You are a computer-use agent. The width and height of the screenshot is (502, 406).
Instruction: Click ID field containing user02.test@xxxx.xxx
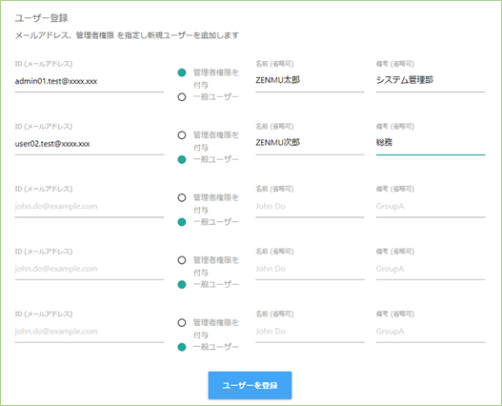click(x=90, y=144)
